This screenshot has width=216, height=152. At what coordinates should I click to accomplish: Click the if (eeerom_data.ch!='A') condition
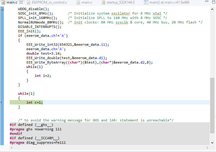click(43, 36)
